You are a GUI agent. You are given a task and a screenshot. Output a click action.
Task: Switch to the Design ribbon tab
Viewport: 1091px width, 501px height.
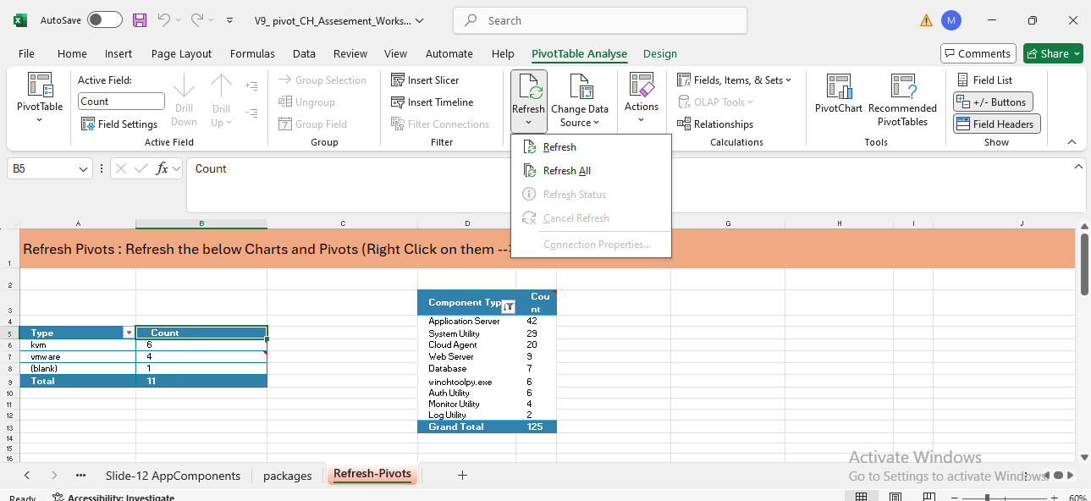click(660, 53)
